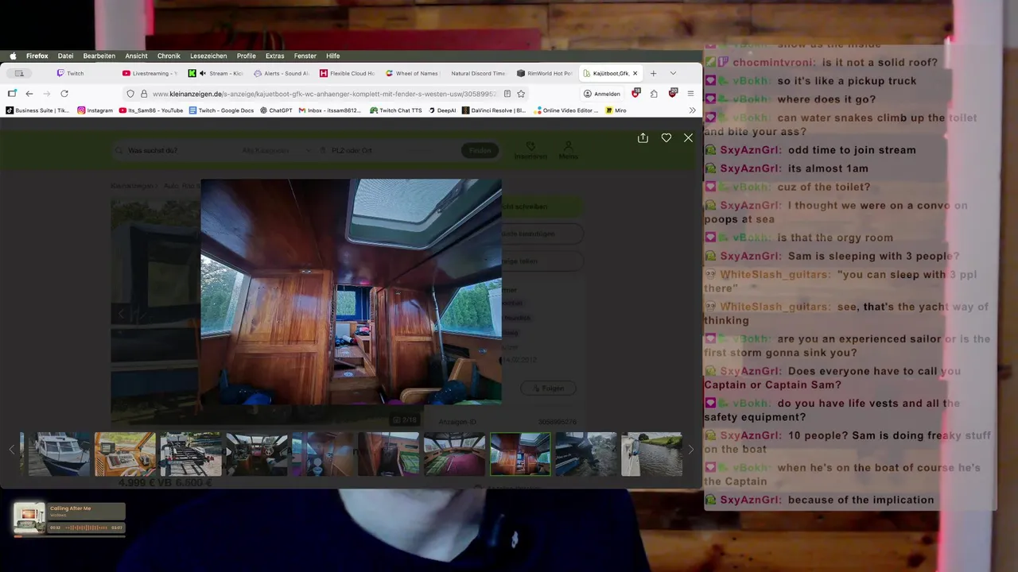Open a new browser tab
Screen dimensions: 1018x572
click(x=654, y=73)
